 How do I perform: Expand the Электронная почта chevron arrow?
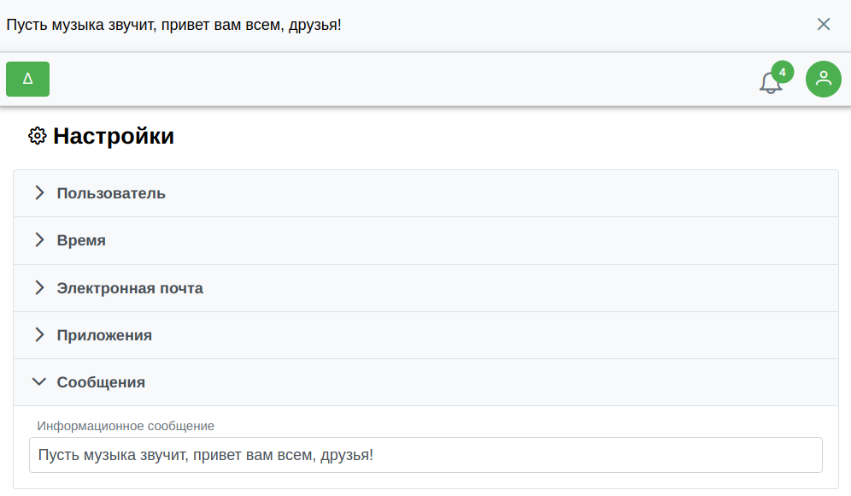coord(39,288)
